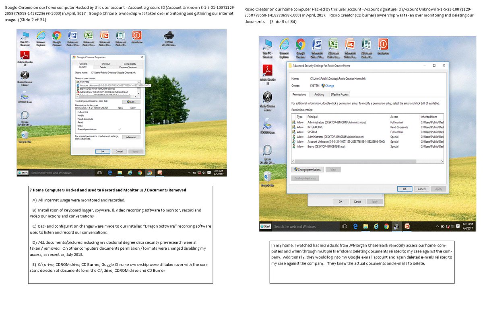Click OK in Google Chrome Properties dialog

[x=103, y=152]
